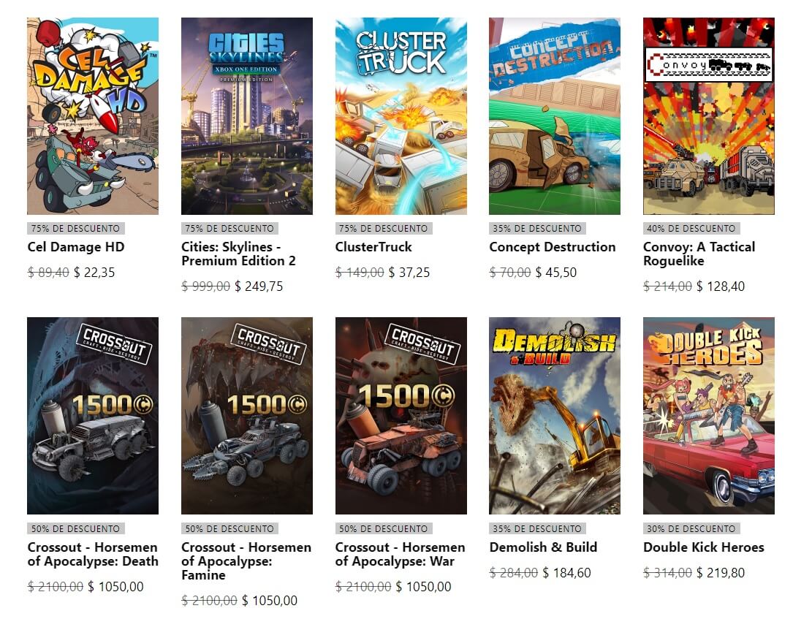Click Cel Damage HD 75% de descuento badge
Image resolution: width=812 pixels, height=619 pixels.
tap(75, 229)
